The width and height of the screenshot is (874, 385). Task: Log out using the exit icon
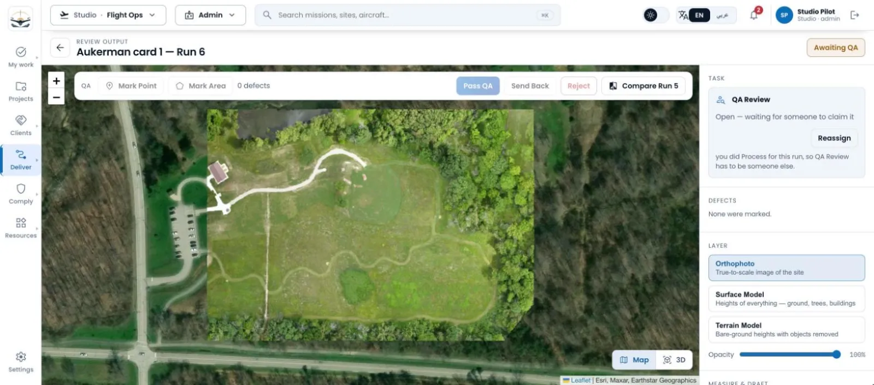pos(855,15)
